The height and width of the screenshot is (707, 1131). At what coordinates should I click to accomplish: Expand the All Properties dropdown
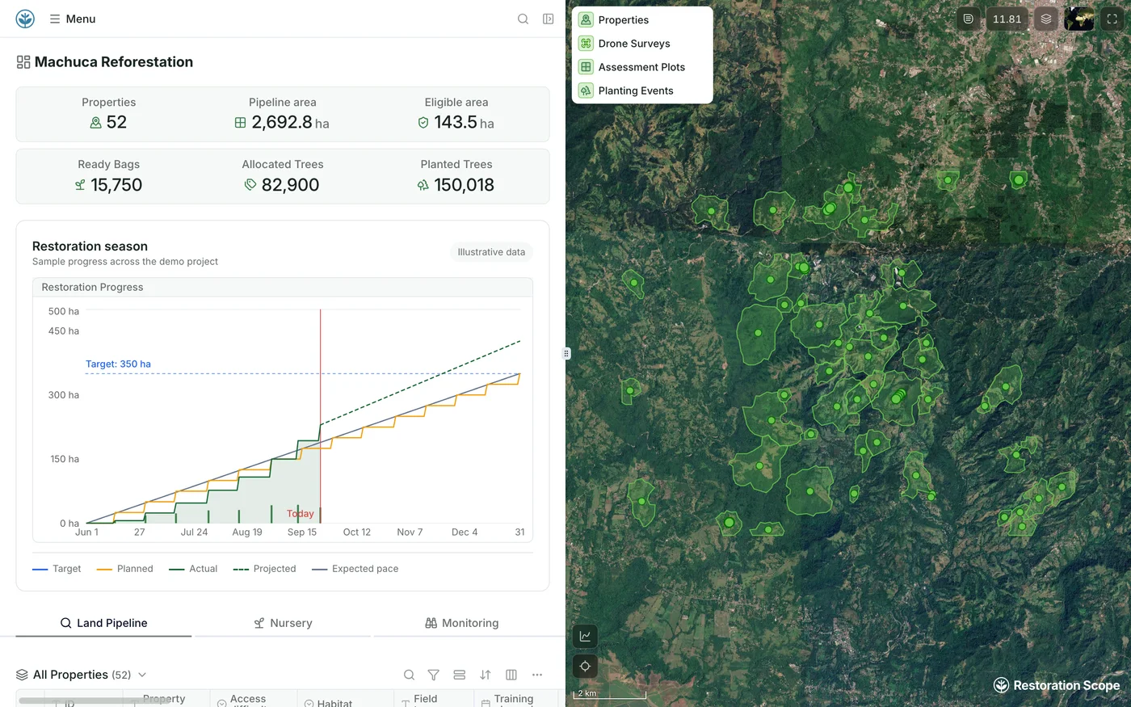142,675
